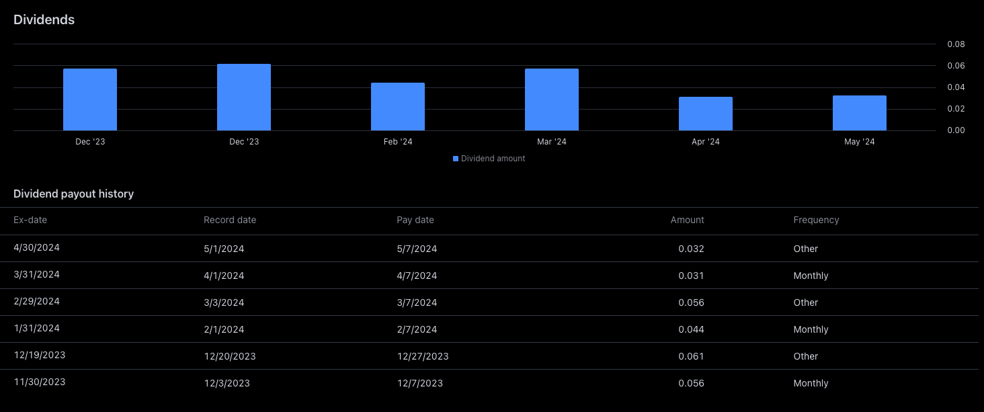The height and width of the screenshot is (412, 984).
Task: Open the 4/30/2024 ex-date entry
Action: [36, 247]
